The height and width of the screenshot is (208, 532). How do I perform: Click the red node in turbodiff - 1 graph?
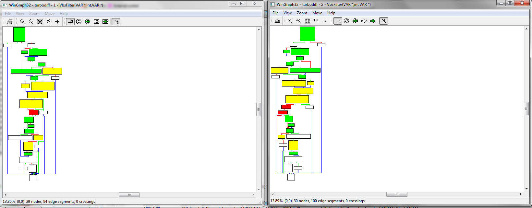34,112
